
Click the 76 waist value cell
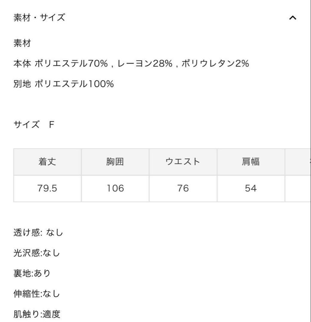pos(183,188)
